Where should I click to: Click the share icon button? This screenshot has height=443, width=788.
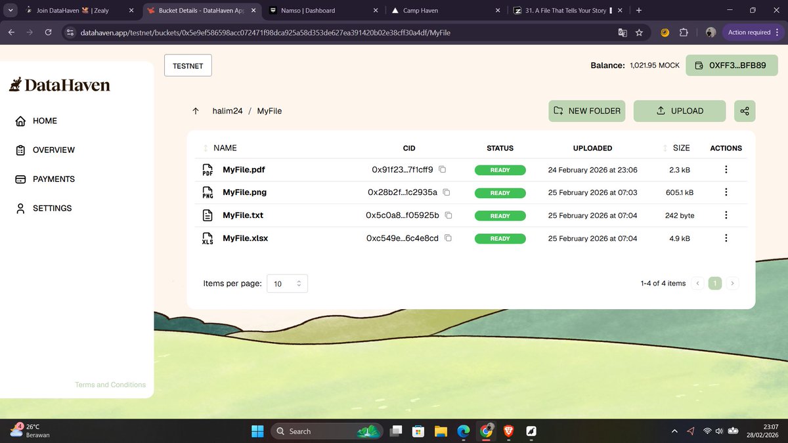pos(745,111)
